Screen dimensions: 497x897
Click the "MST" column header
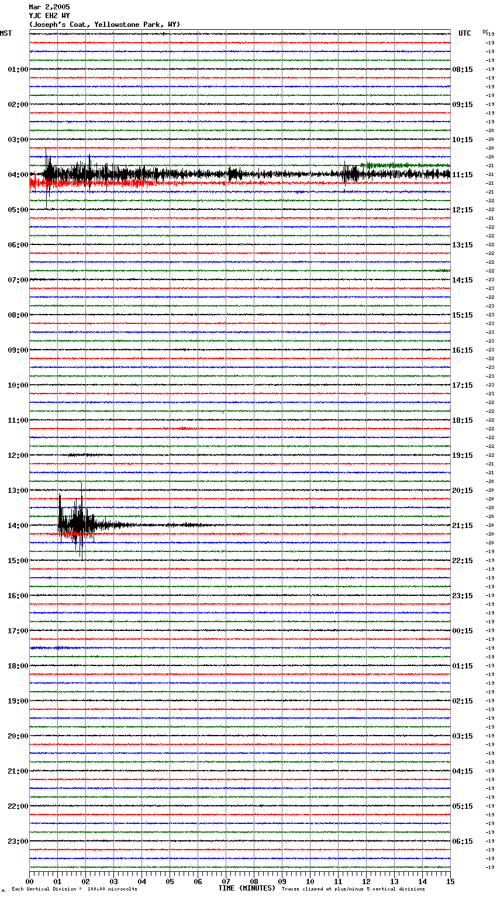tap(6, 33)
